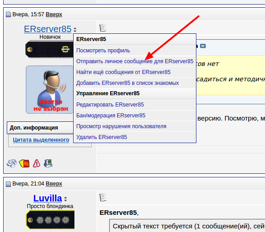Viewport: 265px width, 232px height.
Task: Click the computer IP info icon
Action: [x=48, y=163]
